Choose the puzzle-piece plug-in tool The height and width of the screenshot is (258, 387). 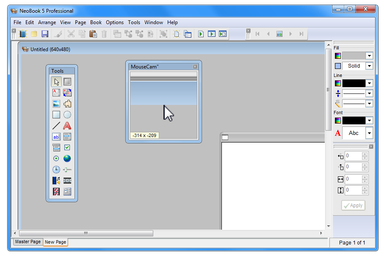tap(67, 104)
